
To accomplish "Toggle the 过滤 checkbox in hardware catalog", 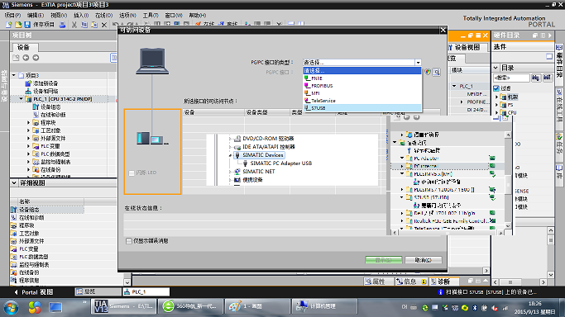I will pyautogui.click(x=496, y=88).
